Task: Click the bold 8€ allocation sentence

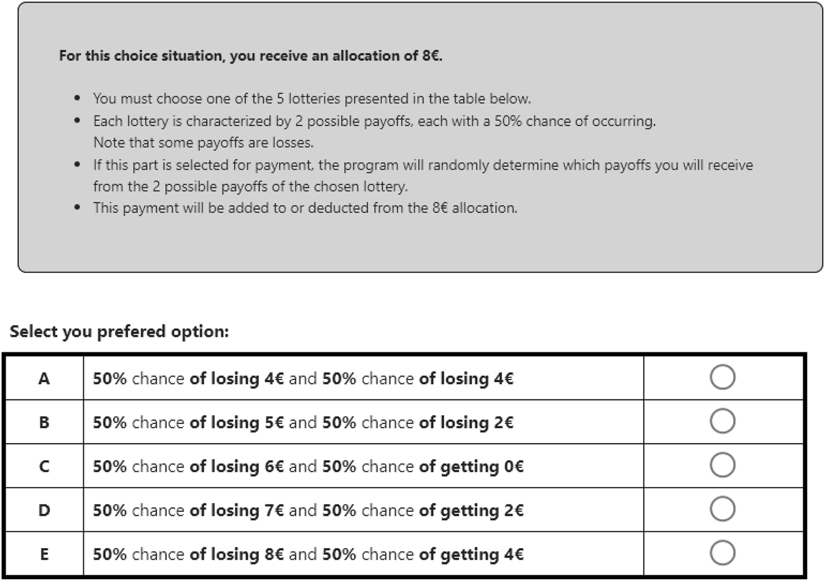Action: (x=250, y=56)
